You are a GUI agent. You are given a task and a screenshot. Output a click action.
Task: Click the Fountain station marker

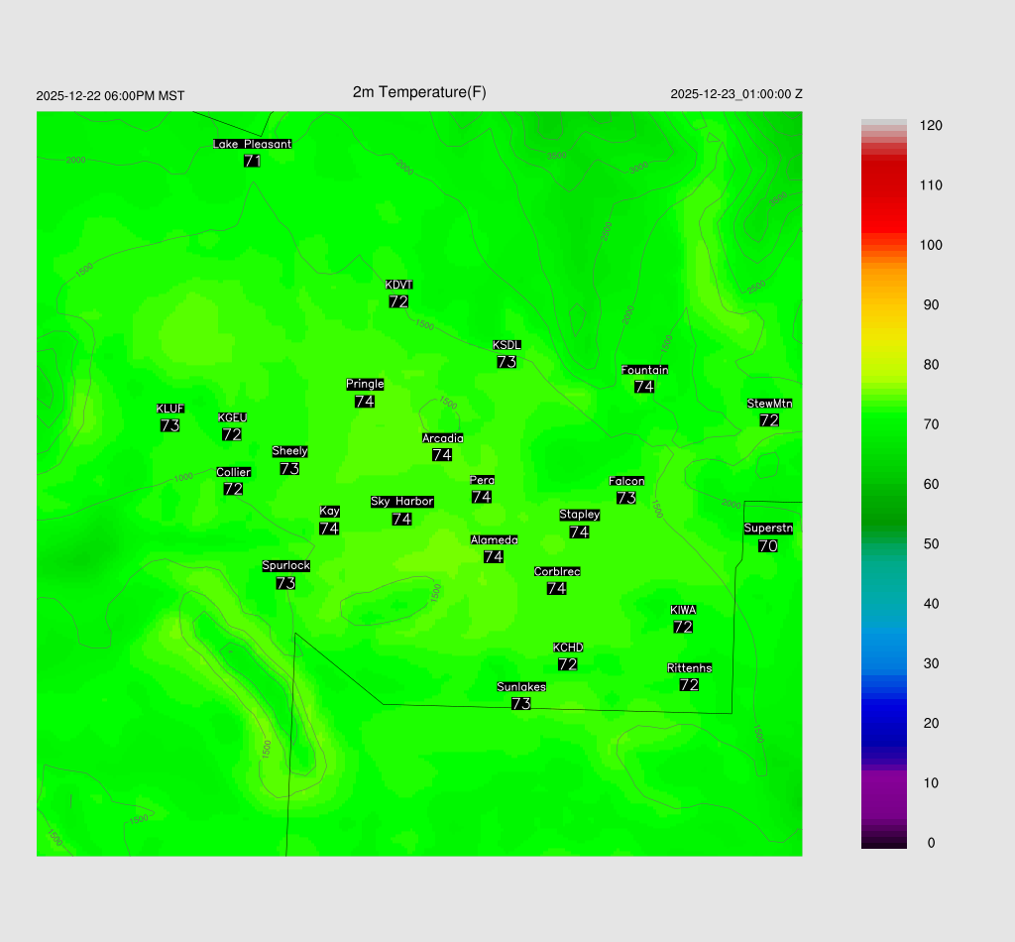coord(644,387)
